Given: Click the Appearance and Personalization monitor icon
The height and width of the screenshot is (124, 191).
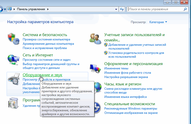Looking at the screenshot, I should coord(95,69).
